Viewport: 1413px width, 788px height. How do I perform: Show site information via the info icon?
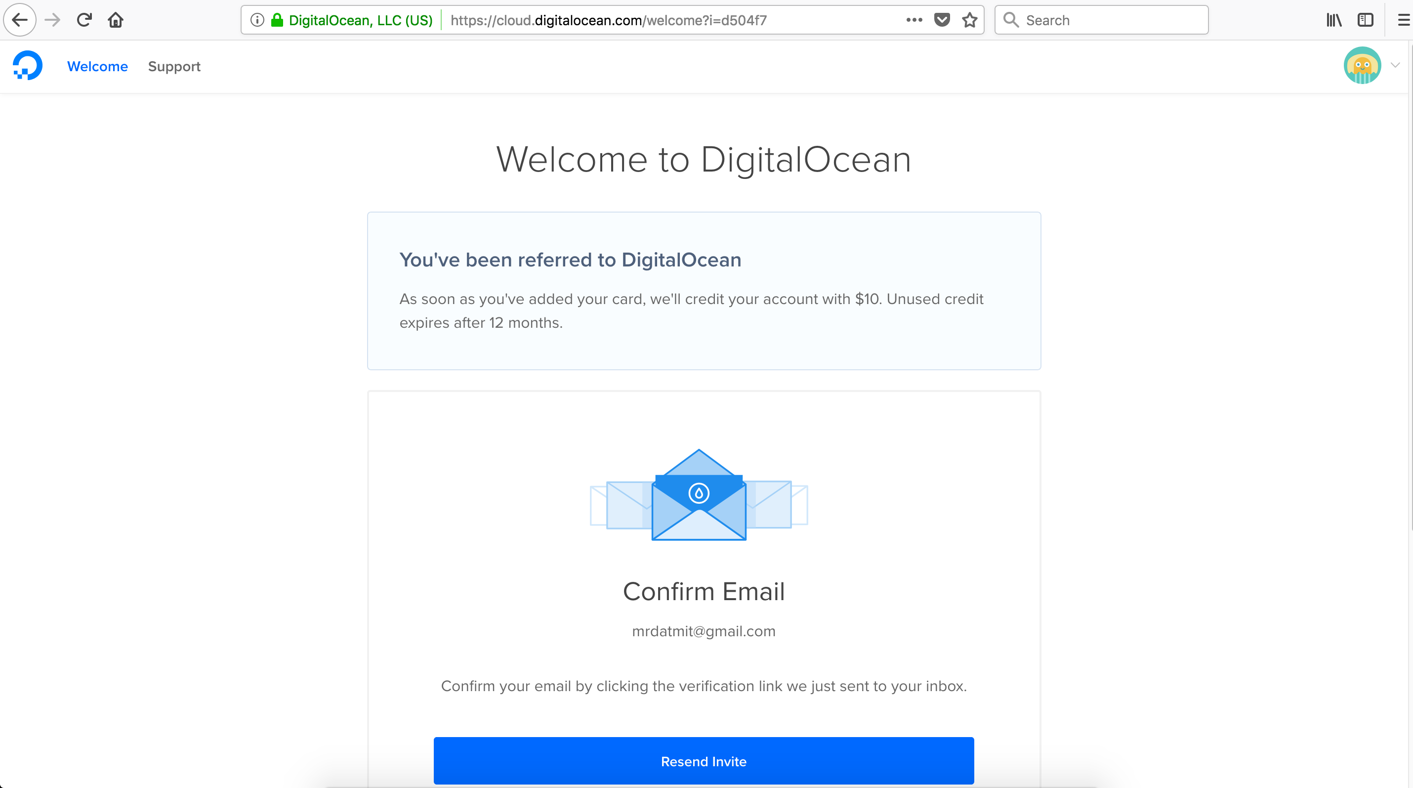pyautogui.click(x=257, y=20)
